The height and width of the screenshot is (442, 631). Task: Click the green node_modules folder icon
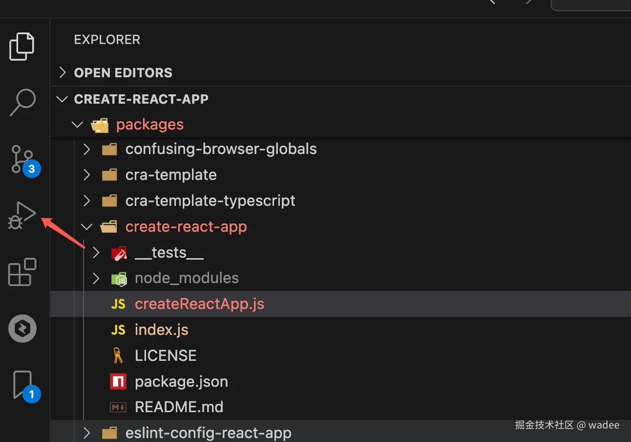coord(119,279)
